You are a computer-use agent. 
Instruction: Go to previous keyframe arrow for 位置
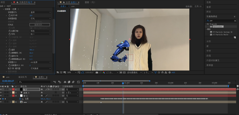1,99
